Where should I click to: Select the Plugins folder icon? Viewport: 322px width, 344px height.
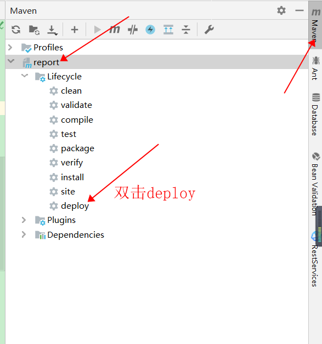click(40, 221)
